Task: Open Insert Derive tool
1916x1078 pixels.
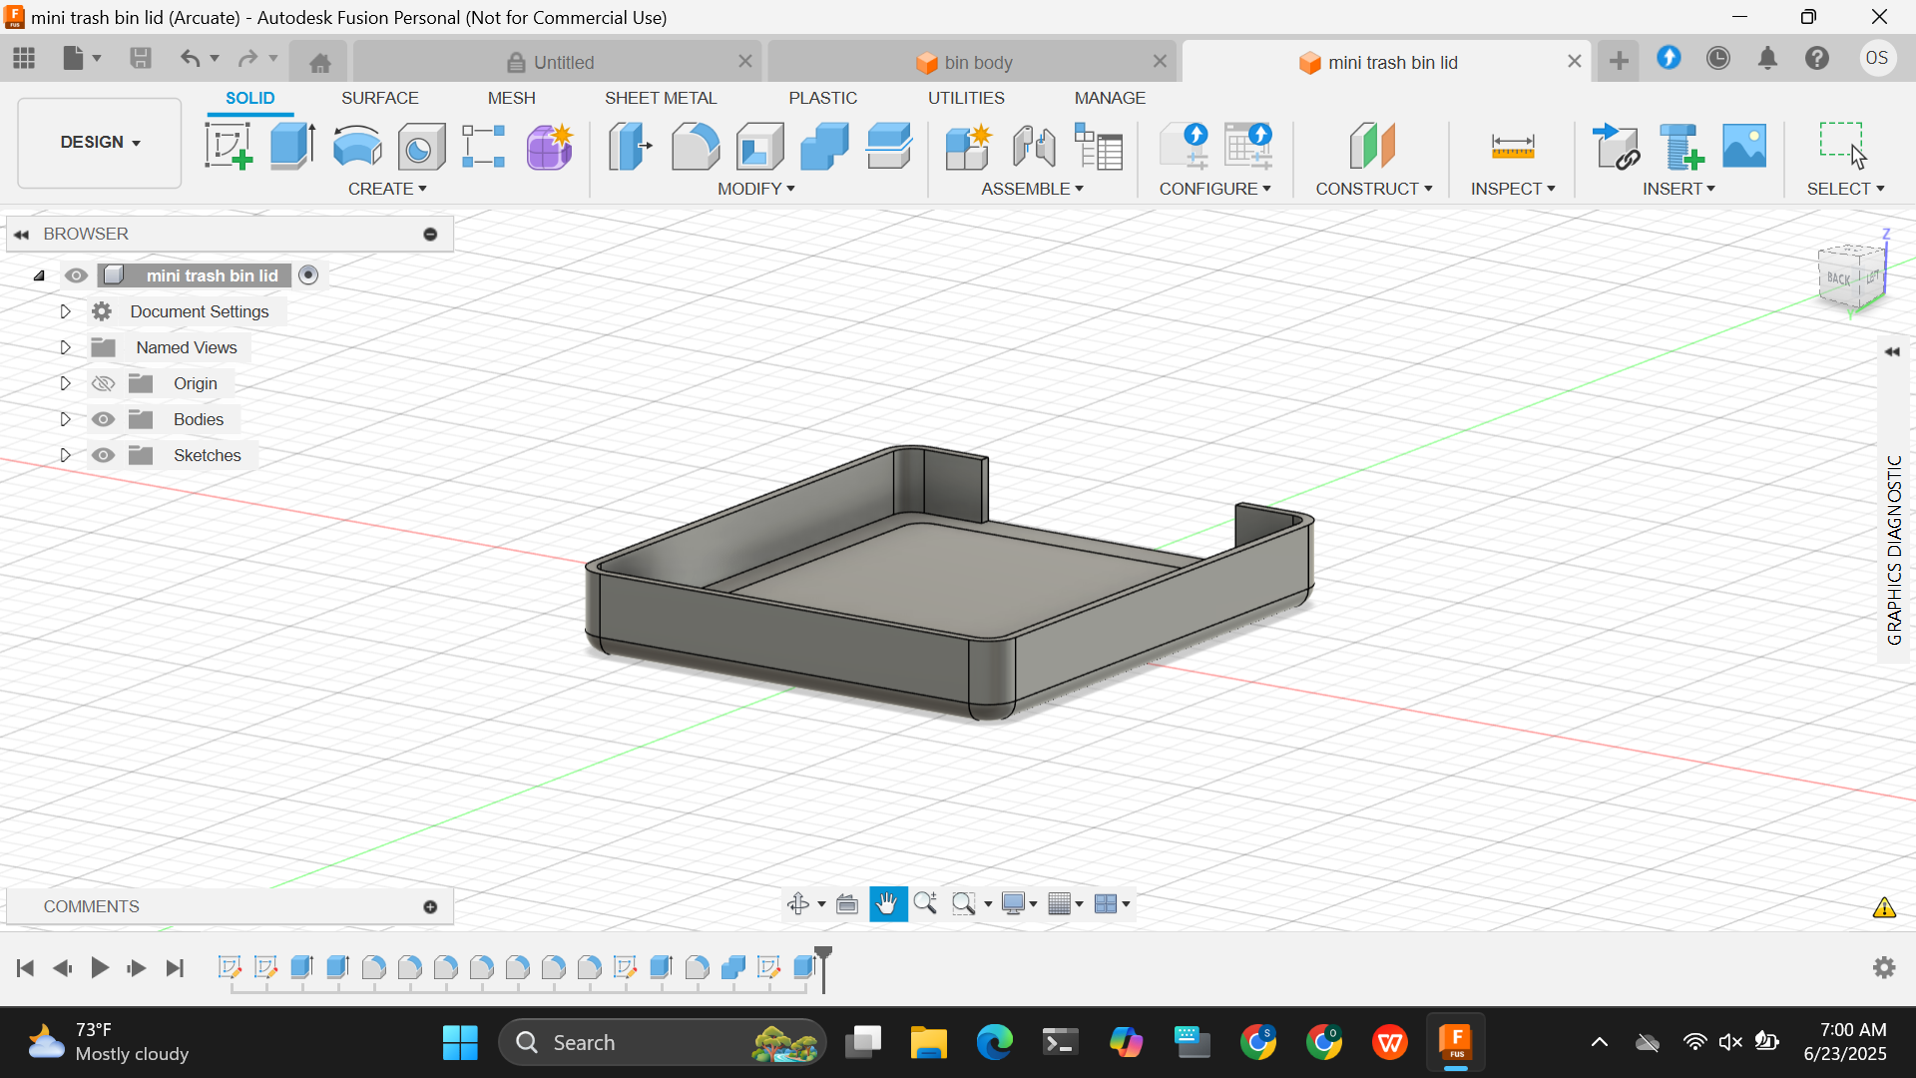Action: click(x=1616, y=147)
